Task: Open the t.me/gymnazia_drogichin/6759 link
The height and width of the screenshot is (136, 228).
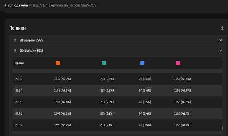Action: click(63, 5)
